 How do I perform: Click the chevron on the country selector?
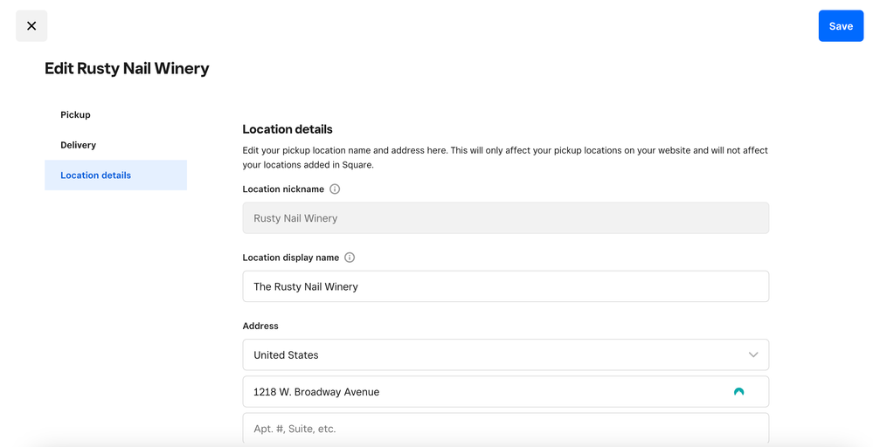click(x=753, y=355)
